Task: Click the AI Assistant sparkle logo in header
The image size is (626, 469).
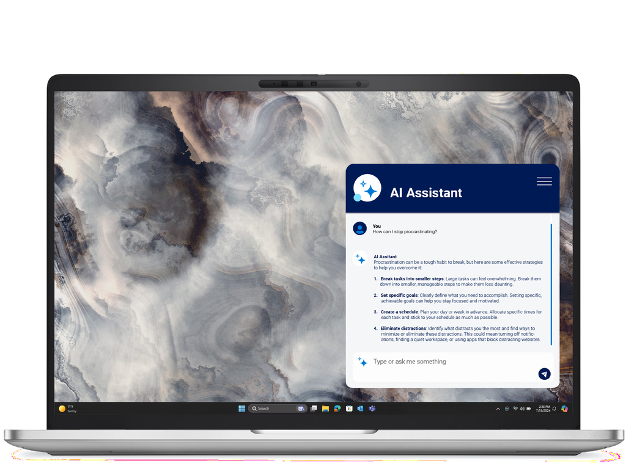Action: [x=368, y=189]
